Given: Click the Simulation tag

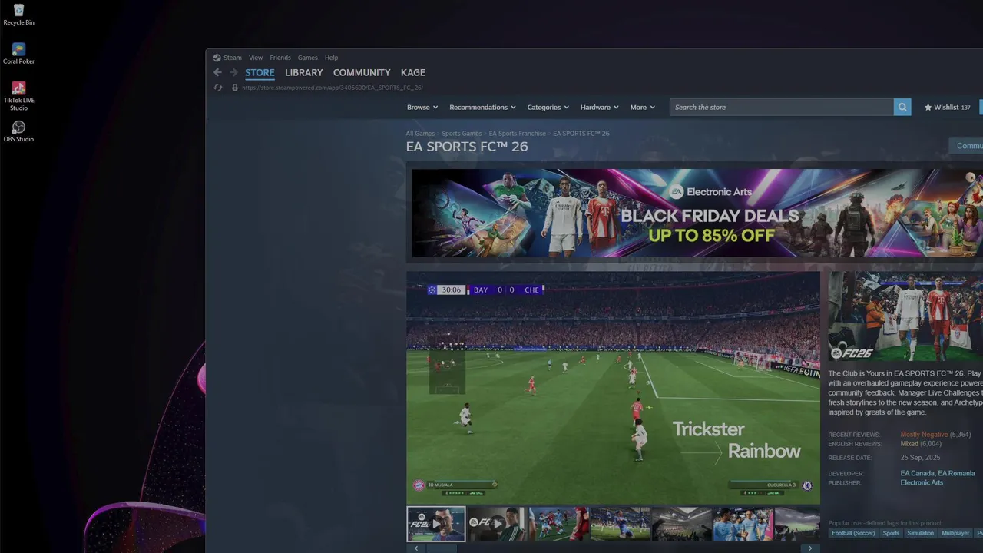Looking at the screenshot, I should click(x=920, y=533).
